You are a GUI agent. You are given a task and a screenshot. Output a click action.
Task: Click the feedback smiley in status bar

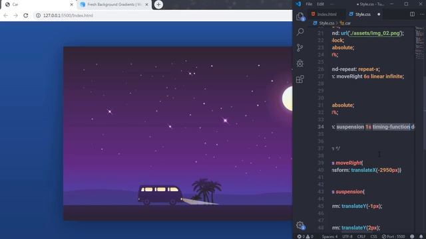(x=412, y=236)
